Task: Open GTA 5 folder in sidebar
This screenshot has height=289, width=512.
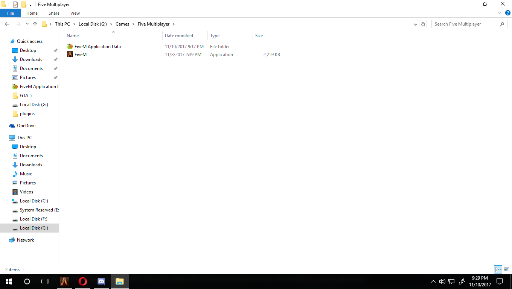Action: 26,96
